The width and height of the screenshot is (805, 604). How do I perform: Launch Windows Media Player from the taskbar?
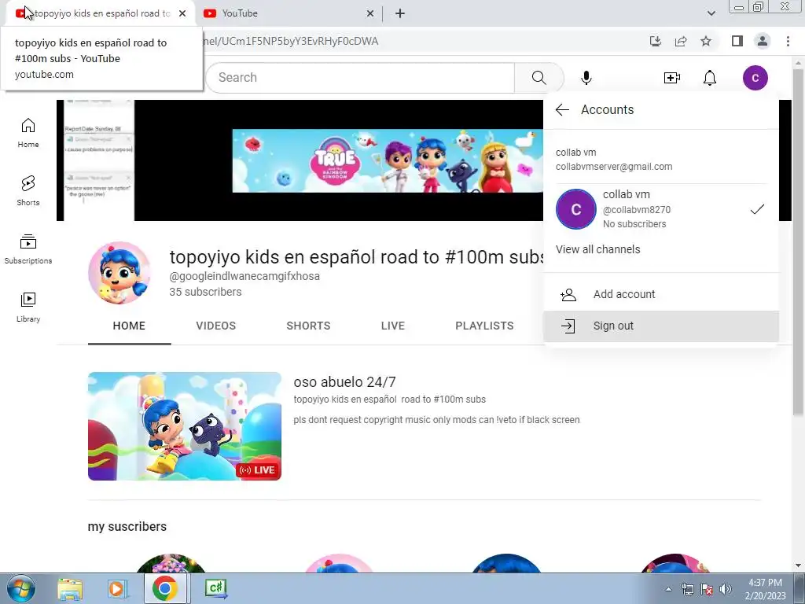click(117, 588)
